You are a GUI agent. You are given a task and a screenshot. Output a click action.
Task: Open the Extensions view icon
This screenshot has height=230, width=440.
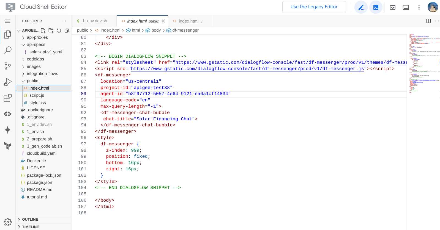[x=8, y=98]
